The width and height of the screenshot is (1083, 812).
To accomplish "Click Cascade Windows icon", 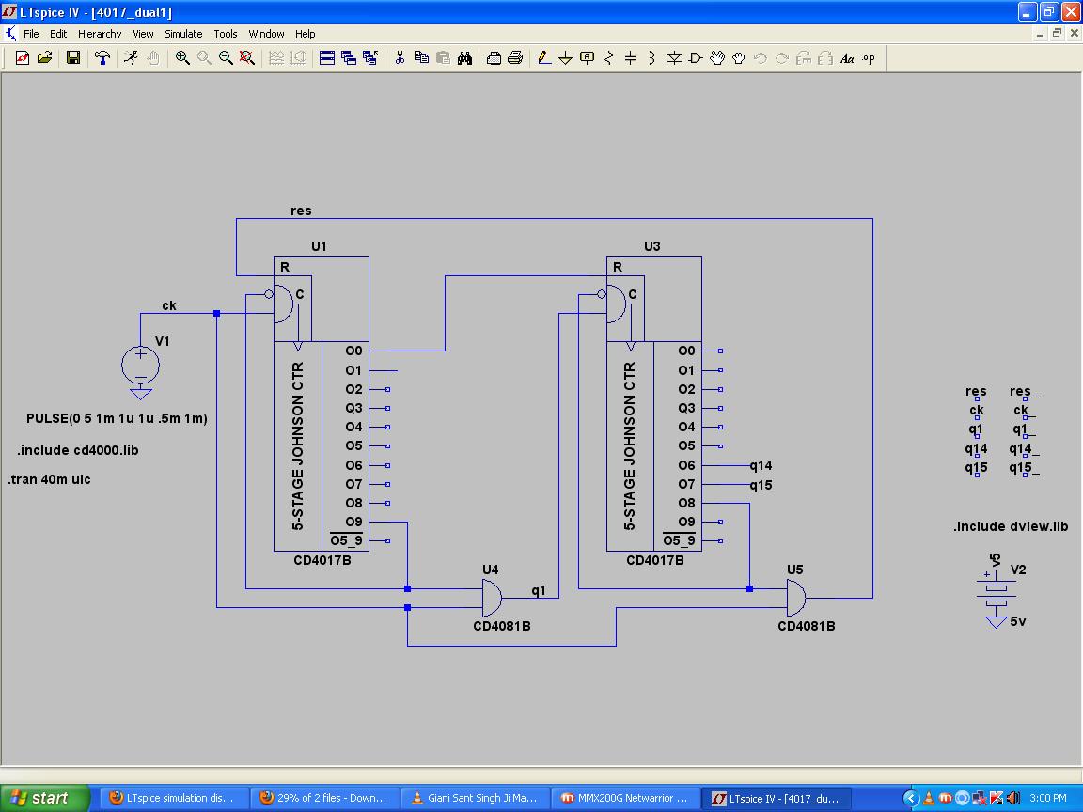I will pos(349,58).
